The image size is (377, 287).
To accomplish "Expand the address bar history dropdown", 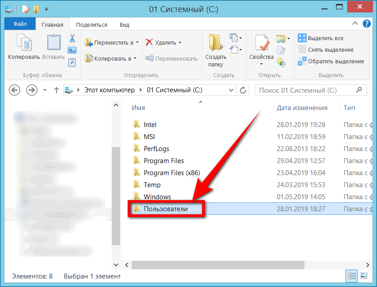I will [x=231, y=90].
